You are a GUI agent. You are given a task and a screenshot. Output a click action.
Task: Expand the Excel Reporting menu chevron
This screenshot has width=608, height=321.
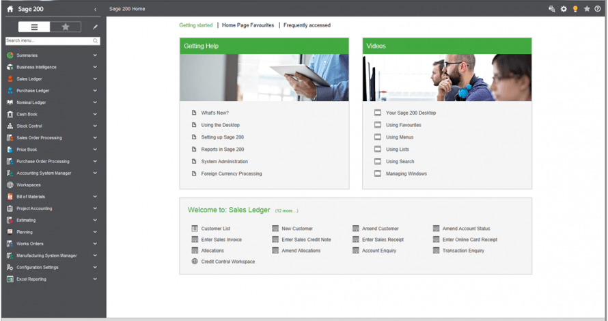point(95,279)
